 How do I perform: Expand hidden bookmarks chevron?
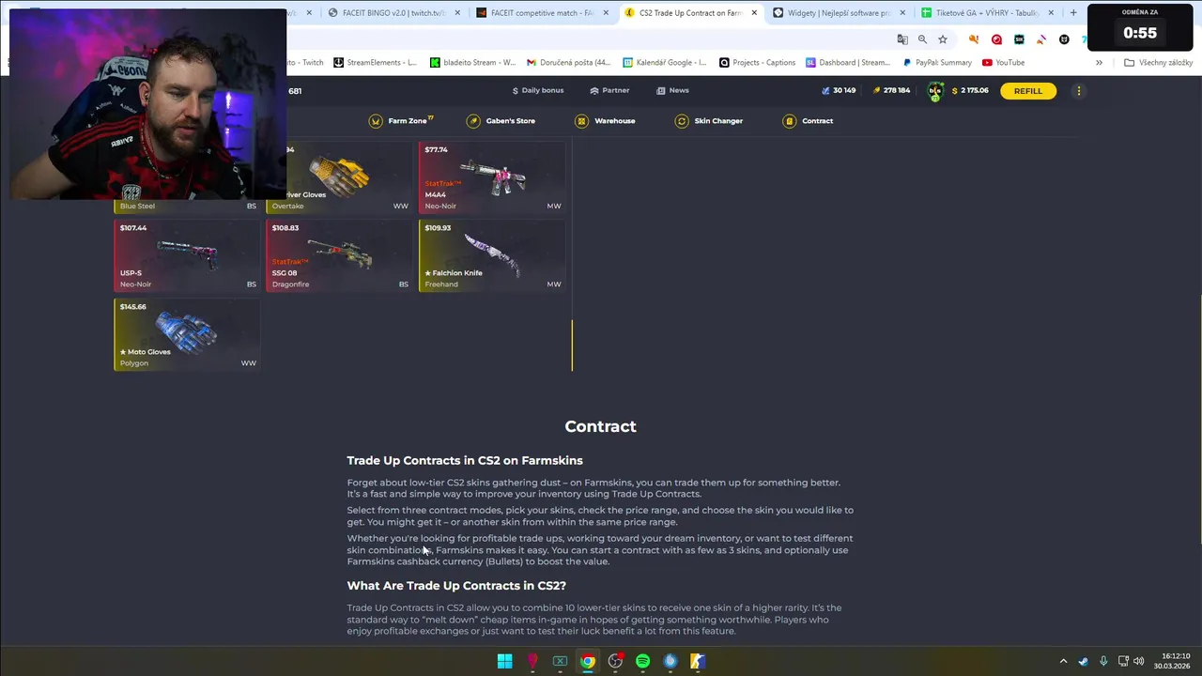(1100, 63)
